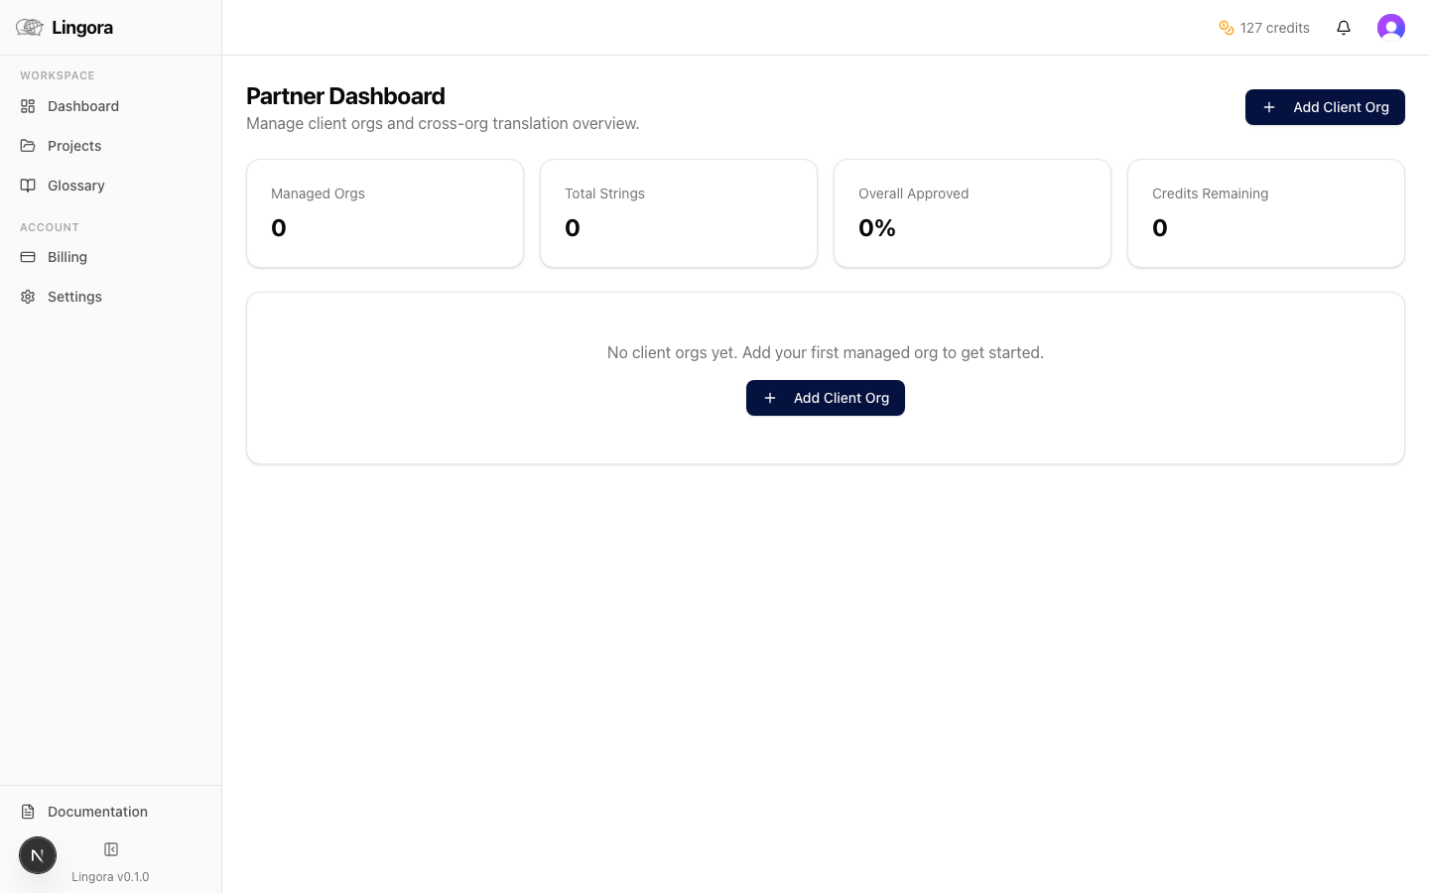Navigate to Billing in the sidebar
The image size is (1429, 893).
[66, 256]
